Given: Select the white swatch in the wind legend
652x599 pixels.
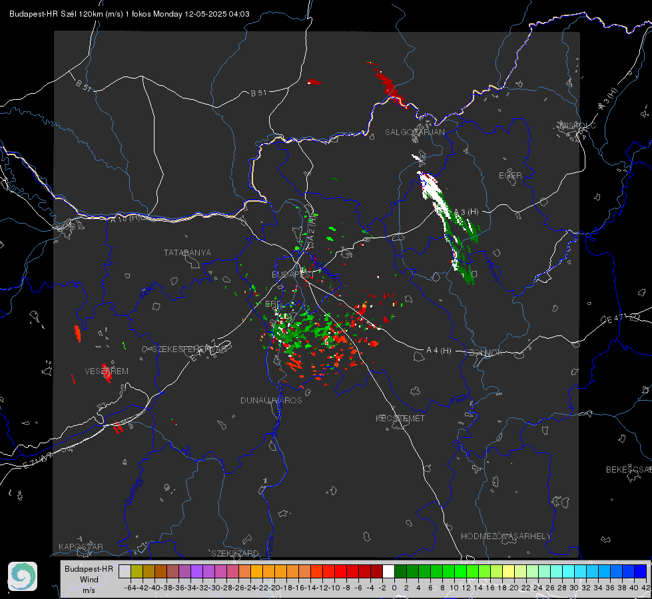Looking at the screenshot, I should pos(388,571).
